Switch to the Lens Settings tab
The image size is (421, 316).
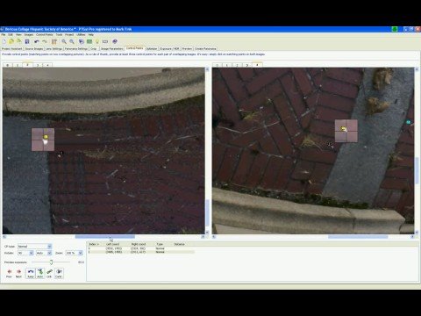pos(54,48)
